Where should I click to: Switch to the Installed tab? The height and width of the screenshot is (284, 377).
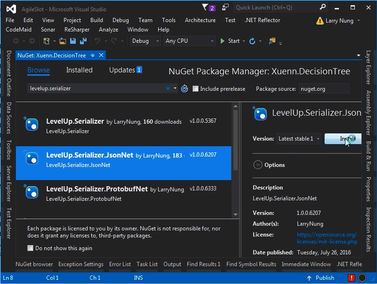[x=80, y=70]
